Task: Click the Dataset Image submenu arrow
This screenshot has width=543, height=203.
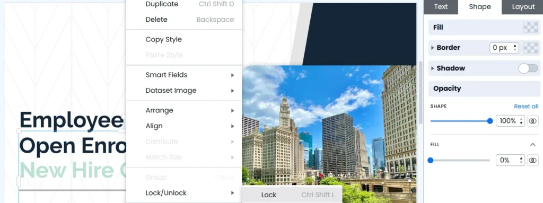Action: (x=233, y=91)
